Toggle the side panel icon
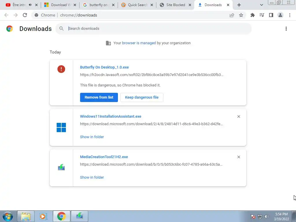This screenshot has width=296, height=222. coord(271,15)
